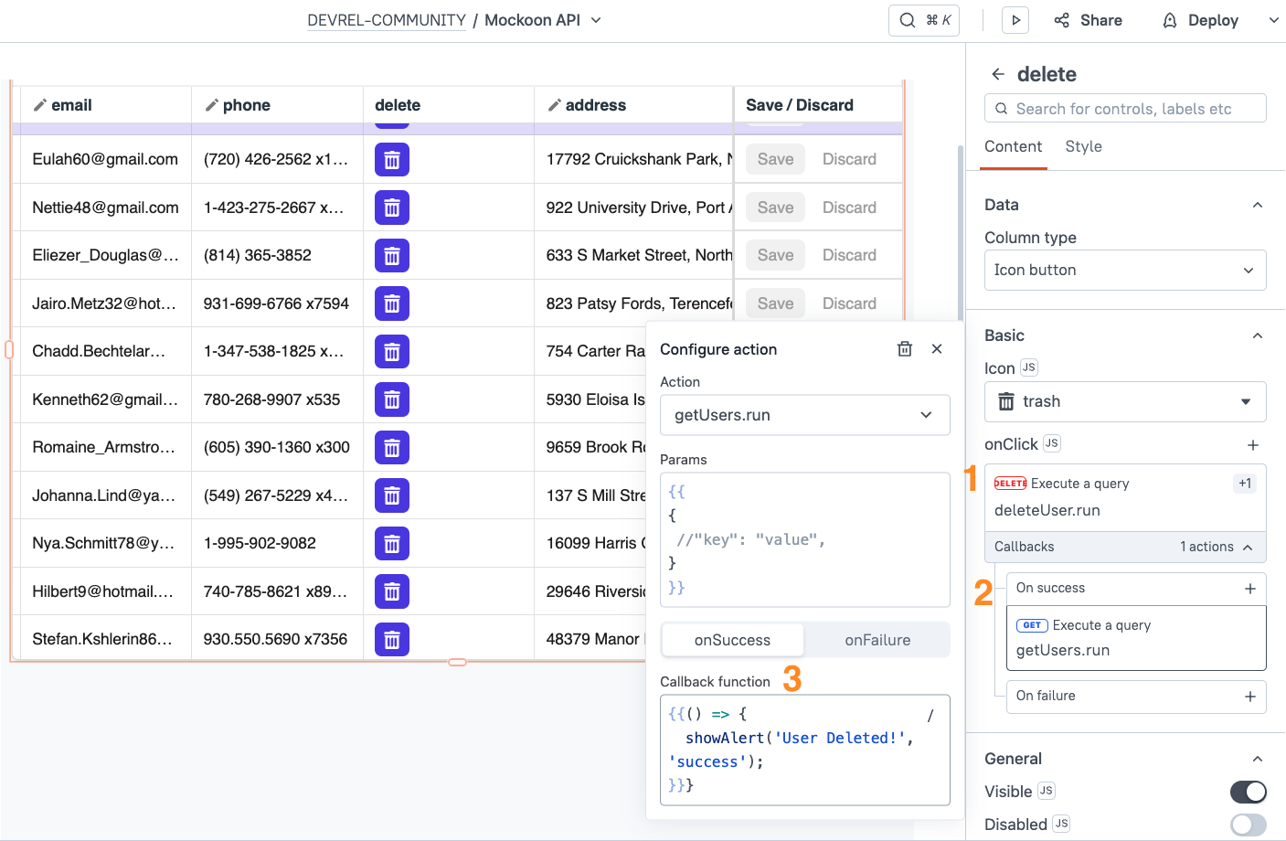Collapse the Data section
Screen dimensions: 1286x841
[x=1258, y=205]
